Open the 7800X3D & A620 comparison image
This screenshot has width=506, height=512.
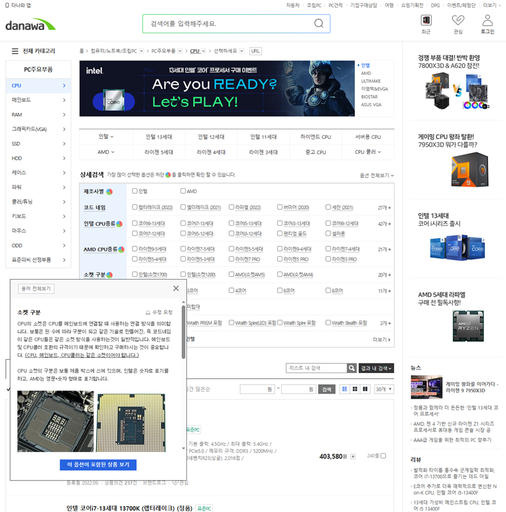(456, 91)
